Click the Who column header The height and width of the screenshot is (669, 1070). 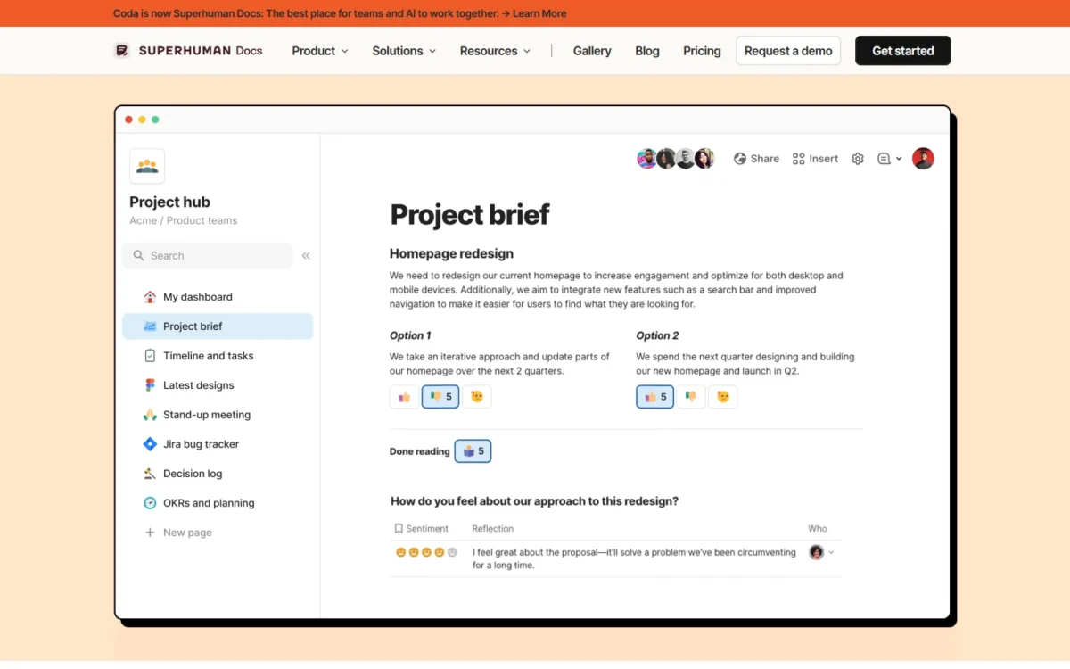click(x=818, y=529)
